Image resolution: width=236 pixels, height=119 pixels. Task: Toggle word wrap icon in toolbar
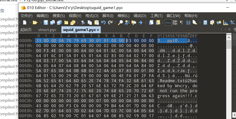(175, 23)
